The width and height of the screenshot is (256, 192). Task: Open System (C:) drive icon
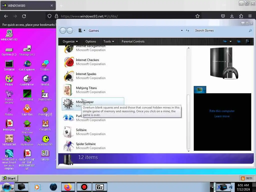[9, 51]
